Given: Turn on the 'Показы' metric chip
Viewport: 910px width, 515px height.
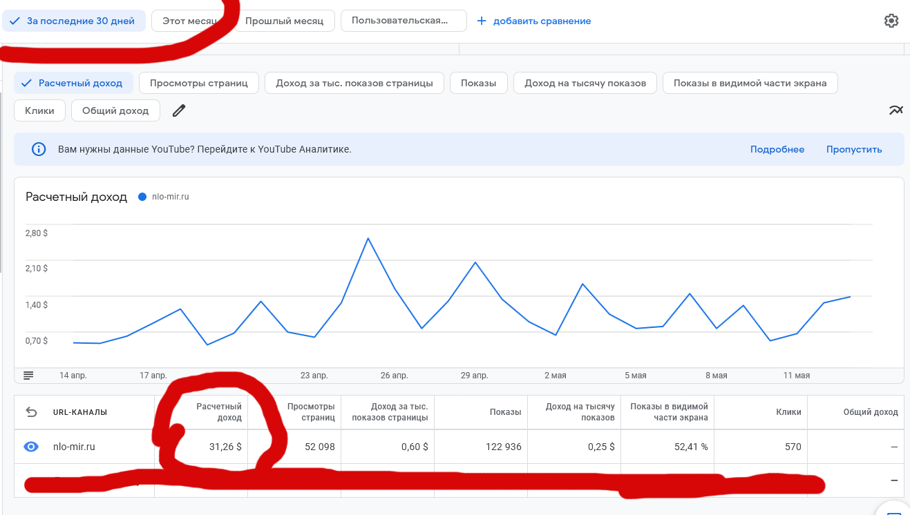Looking at the screenshot, I should (479, 83).
